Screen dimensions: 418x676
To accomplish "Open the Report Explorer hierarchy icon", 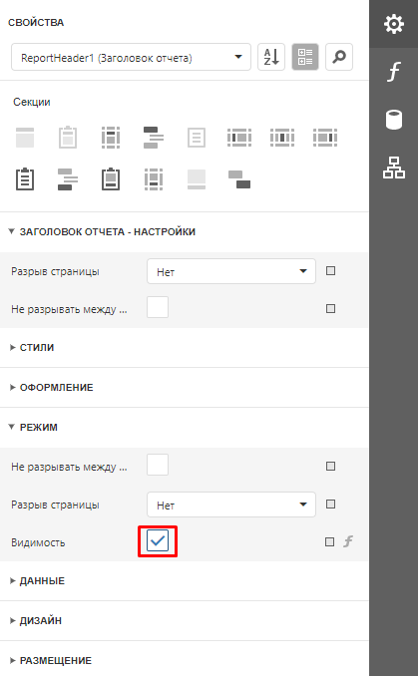I will [393, 168].
